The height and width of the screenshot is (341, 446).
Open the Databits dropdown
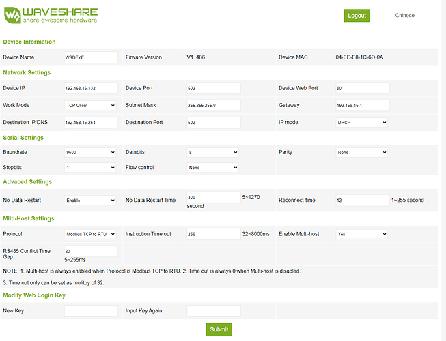[212, 153]
